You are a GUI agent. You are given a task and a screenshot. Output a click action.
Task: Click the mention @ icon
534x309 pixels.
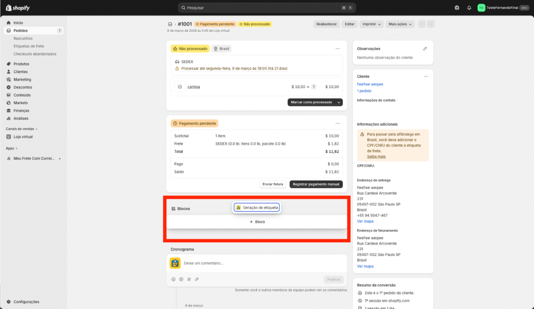point(181,279)
